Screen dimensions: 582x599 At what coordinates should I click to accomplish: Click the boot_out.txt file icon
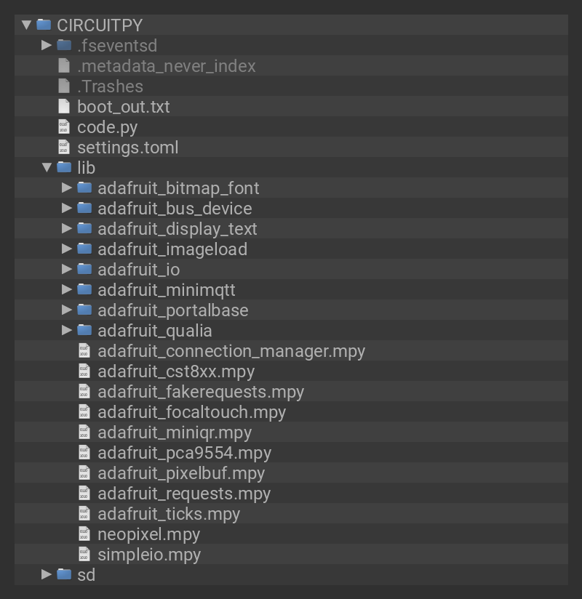64,106
